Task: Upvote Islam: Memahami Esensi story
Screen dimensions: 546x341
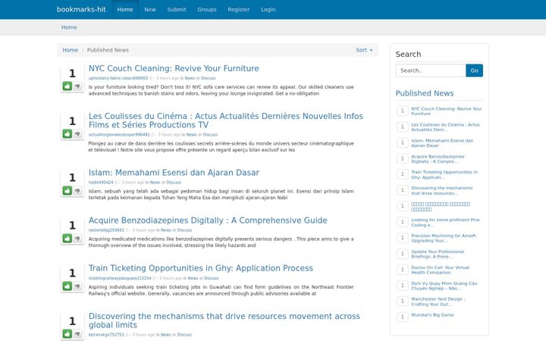Action: [x=67, y=190]
